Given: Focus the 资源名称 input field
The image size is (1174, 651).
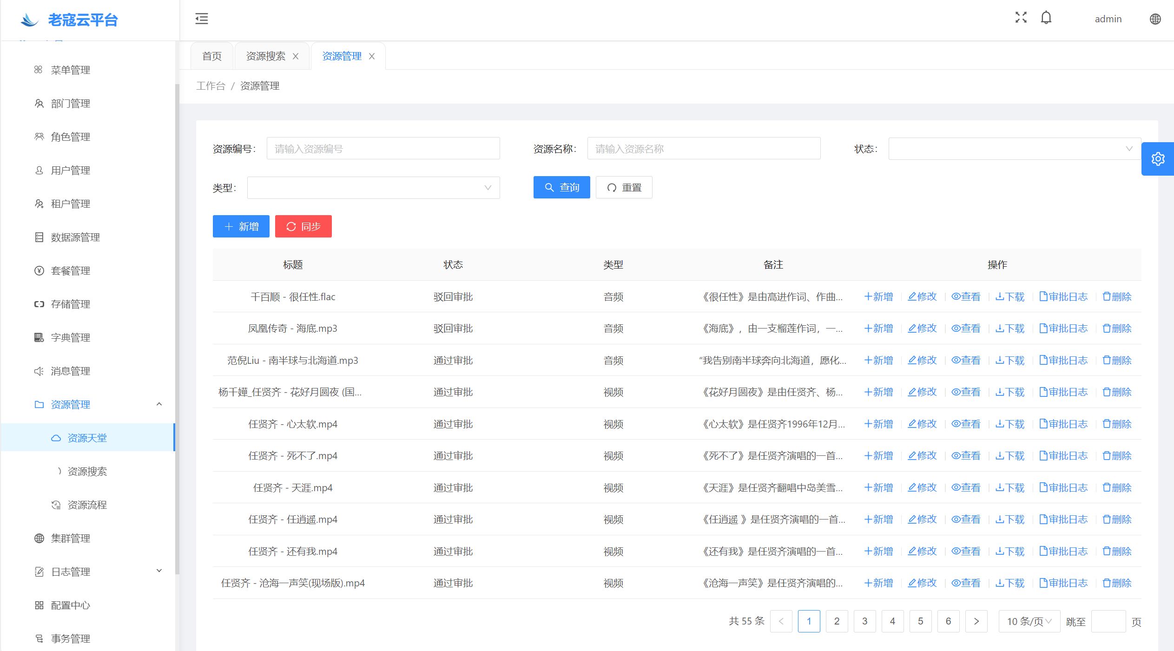Looking at the screenshot, I should 703,149.
